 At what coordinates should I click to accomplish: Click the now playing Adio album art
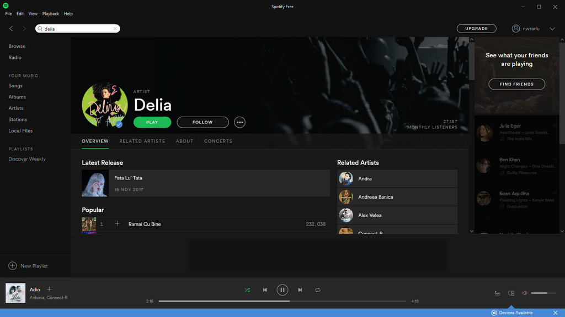(15, 293)
